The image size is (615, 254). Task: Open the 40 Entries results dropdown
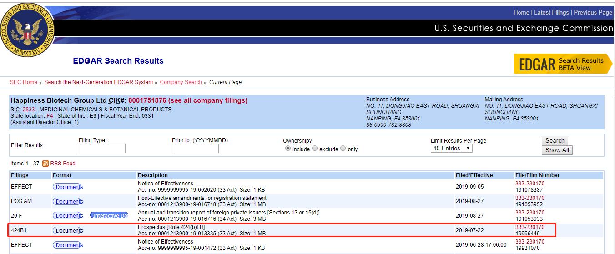452,149
